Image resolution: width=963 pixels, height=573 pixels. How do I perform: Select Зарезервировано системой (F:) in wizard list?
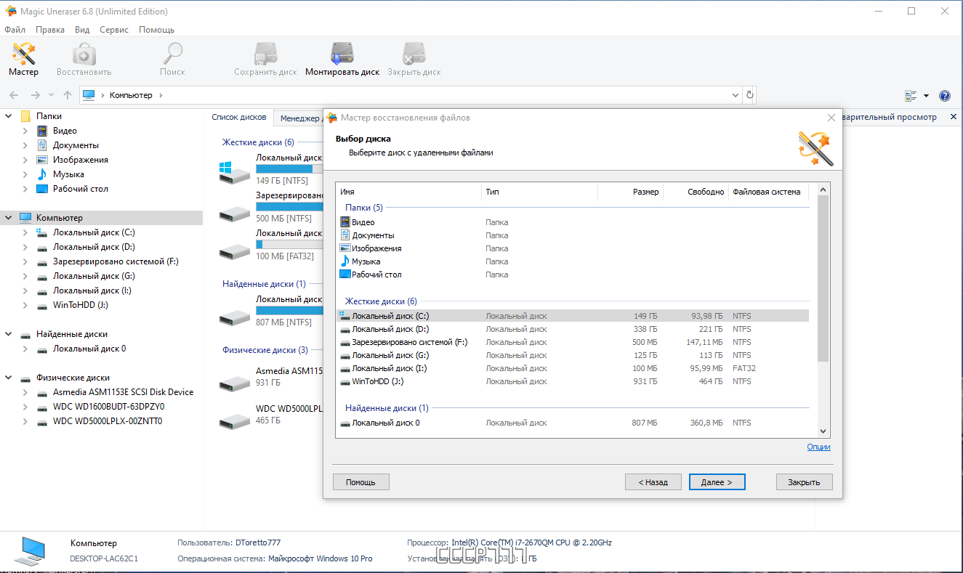573,342
